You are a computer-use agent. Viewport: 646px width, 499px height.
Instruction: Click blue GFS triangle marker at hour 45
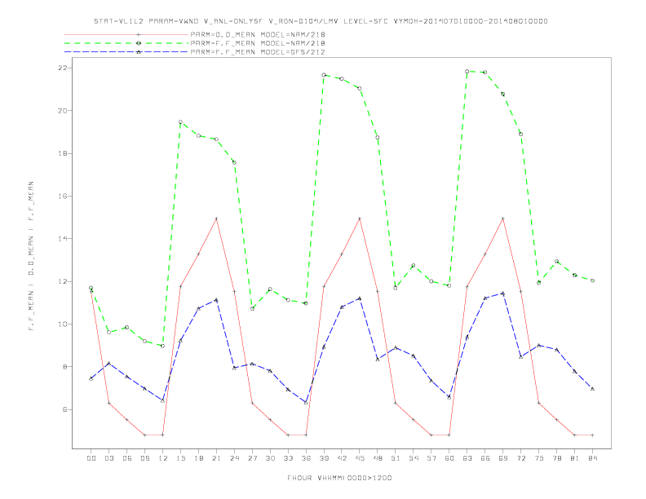360,298
